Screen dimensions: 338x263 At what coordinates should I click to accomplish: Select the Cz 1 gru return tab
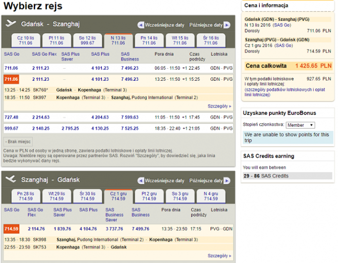pos(118,196)
